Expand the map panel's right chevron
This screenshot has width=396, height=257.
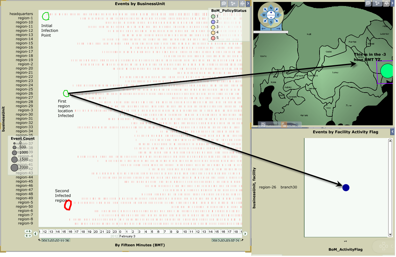pyautogui.click(x=393, y=3)
